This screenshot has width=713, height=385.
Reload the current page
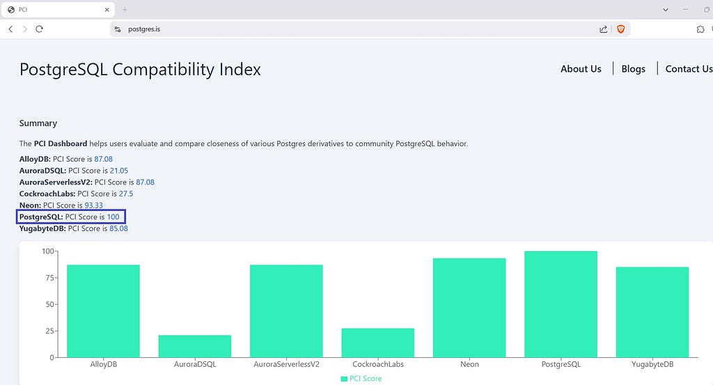click(40, 29)
